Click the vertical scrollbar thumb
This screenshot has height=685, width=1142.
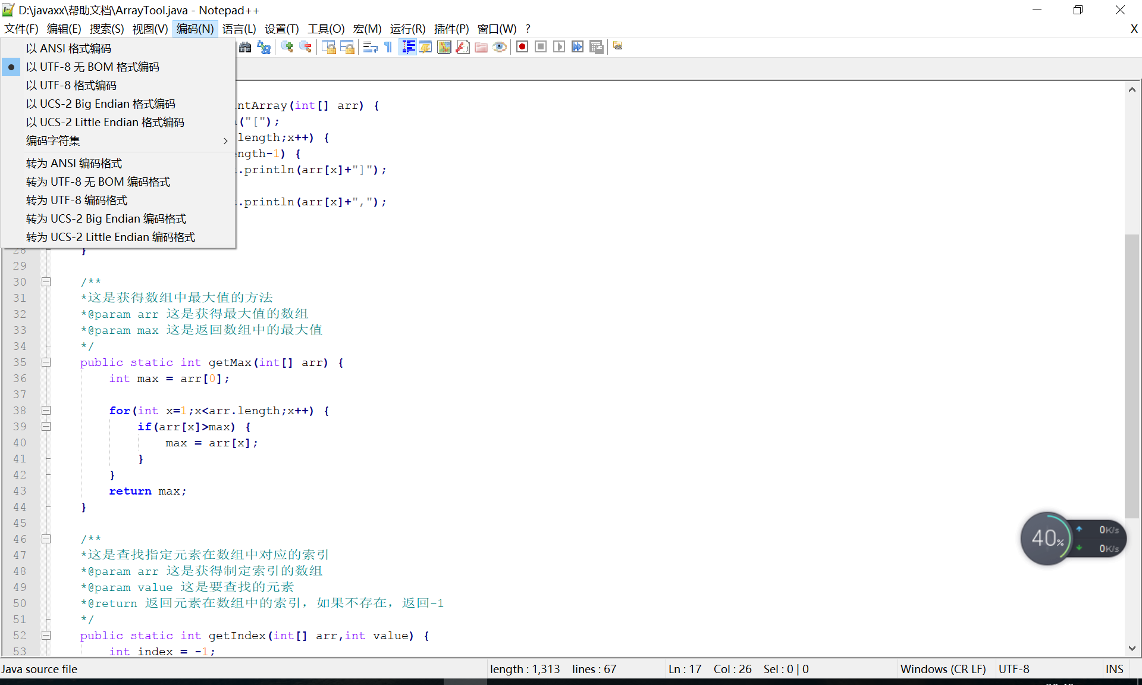(1132, 376)
